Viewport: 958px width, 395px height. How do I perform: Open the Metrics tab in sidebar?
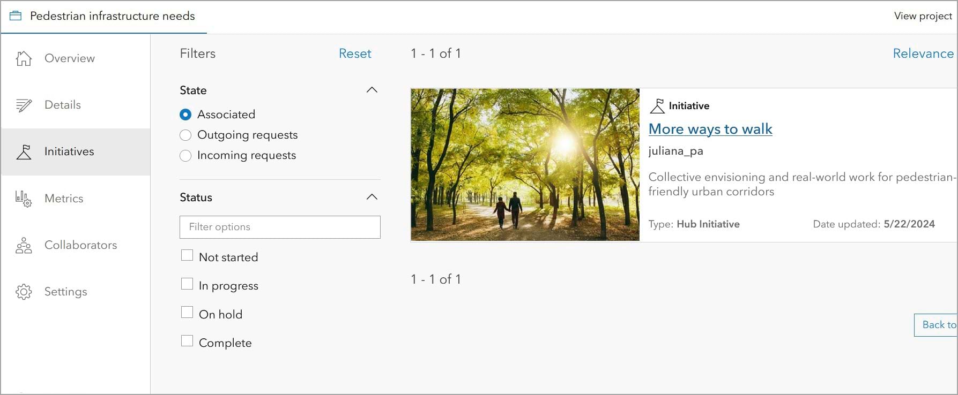click(64, 199)
